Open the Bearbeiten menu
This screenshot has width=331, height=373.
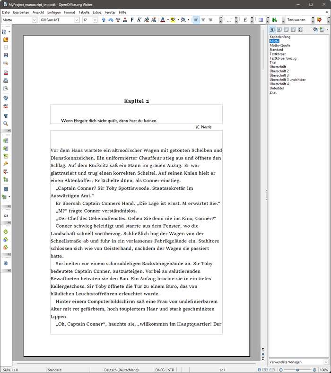tap(21, 12)
